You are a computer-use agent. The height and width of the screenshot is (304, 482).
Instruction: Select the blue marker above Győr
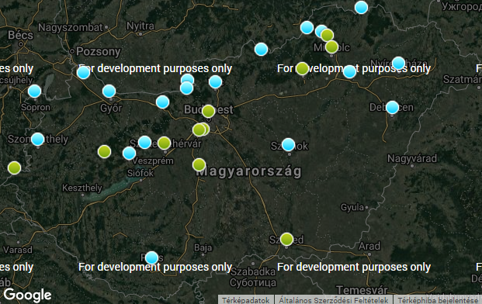[109, 91]
